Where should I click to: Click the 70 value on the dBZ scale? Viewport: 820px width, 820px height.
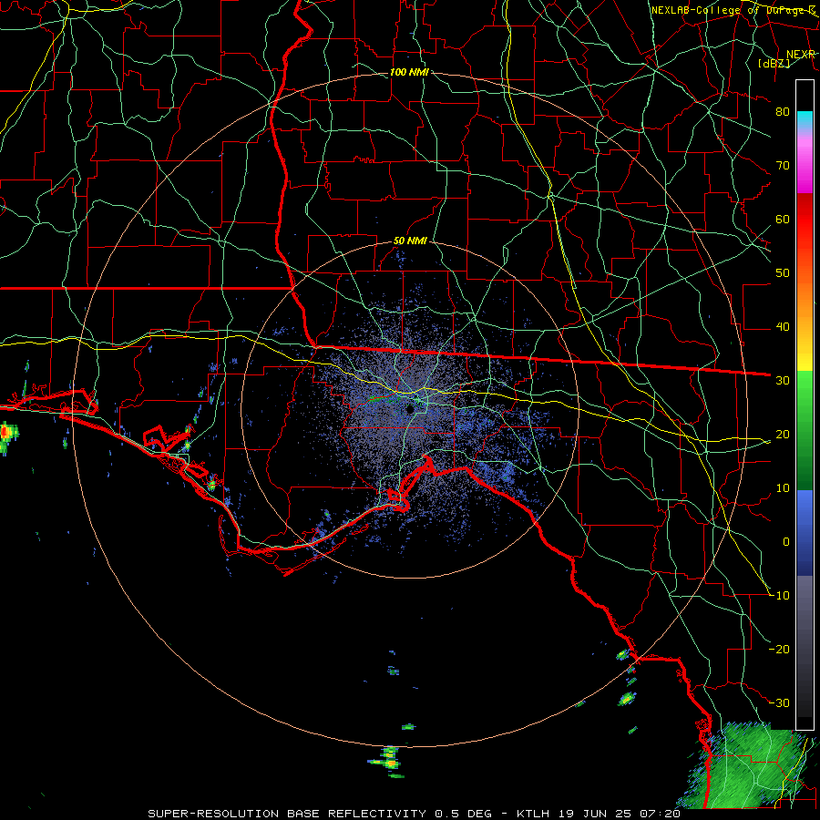pos(783,166)
